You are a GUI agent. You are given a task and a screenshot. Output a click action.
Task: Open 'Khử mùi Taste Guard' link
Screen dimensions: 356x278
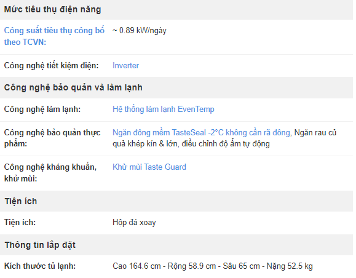pos(149,167)
